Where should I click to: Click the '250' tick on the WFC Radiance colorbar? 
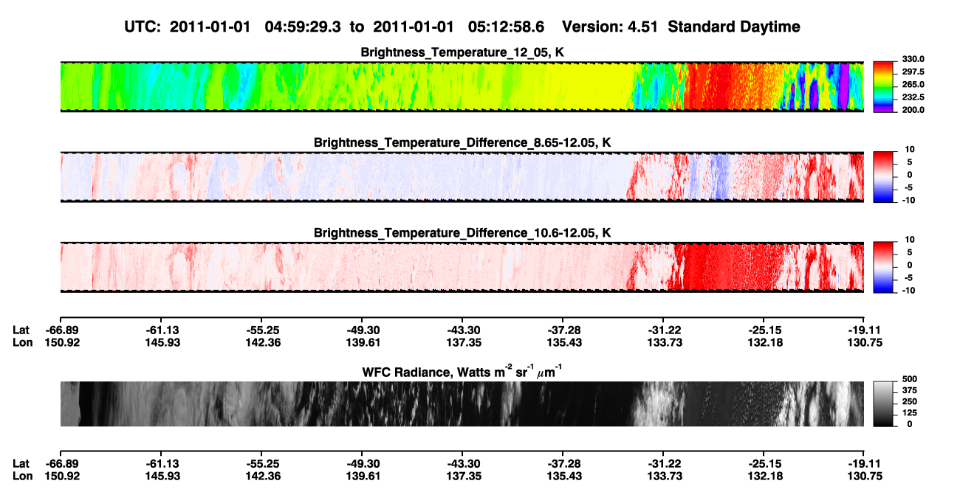tap(909, 401)
